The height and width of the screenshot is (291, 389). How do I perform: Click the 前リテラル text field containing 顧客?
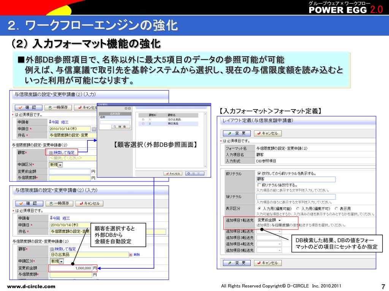[296, 179]
